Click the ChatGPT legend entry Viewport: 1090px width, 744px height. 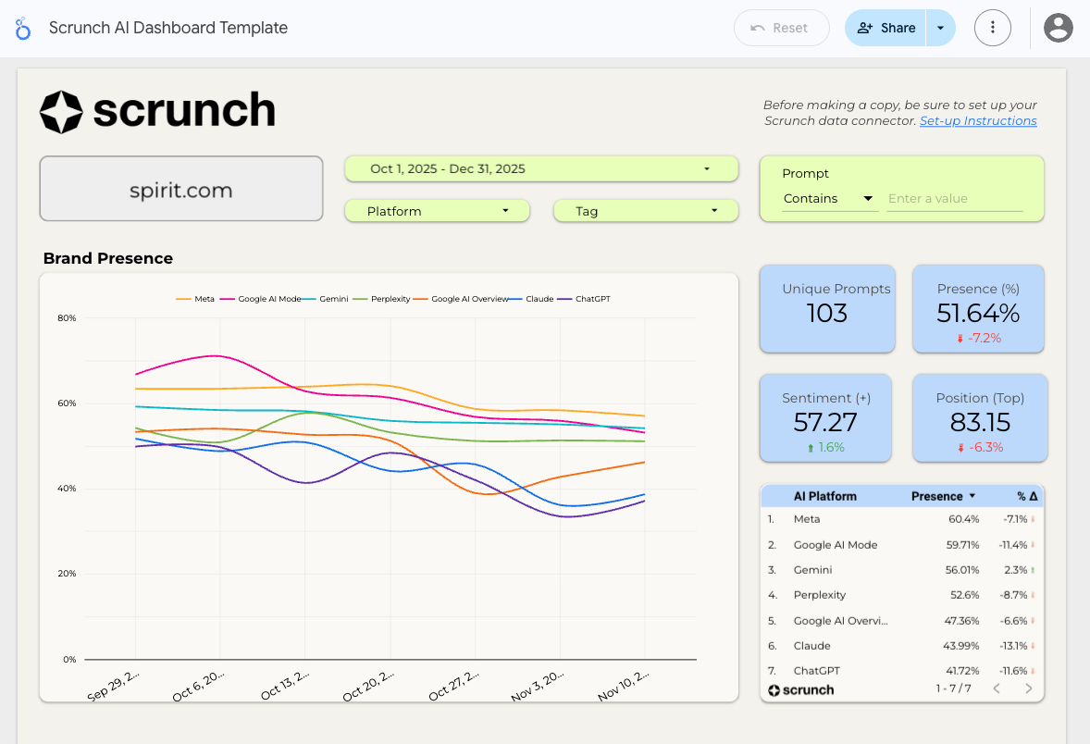point(584,299)
